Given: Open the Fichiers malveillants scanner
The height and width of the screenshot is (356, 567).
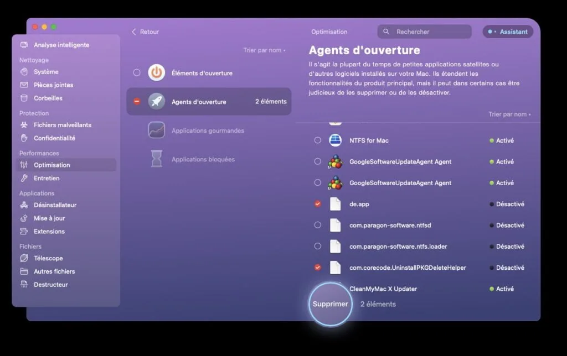Looking at the screenshot, I should (61, 125).
